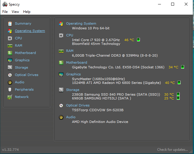Screen dimensions: 194x154
Task: Click the green temperature indicator beside 34 °C
Action: (182, 67)
